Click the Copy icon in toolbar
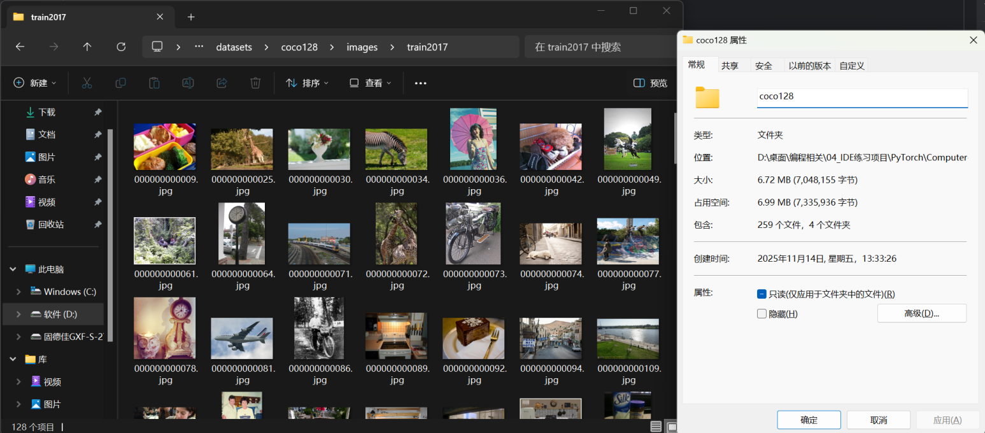This screenshot has height=433, width=985. point(120,83)
